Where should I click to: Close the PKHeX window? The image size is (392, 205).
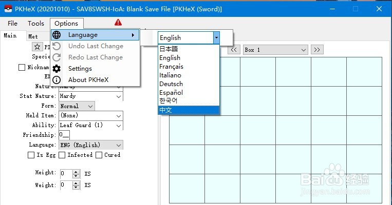(379, 9)
